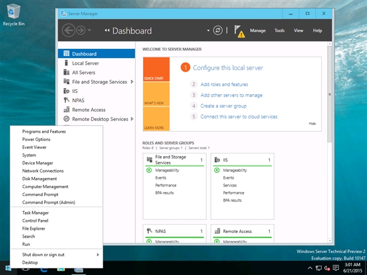The height and width of the screenshot is (275, 367).
Task: Click the Add roles and features link
Action: [223, 84]
